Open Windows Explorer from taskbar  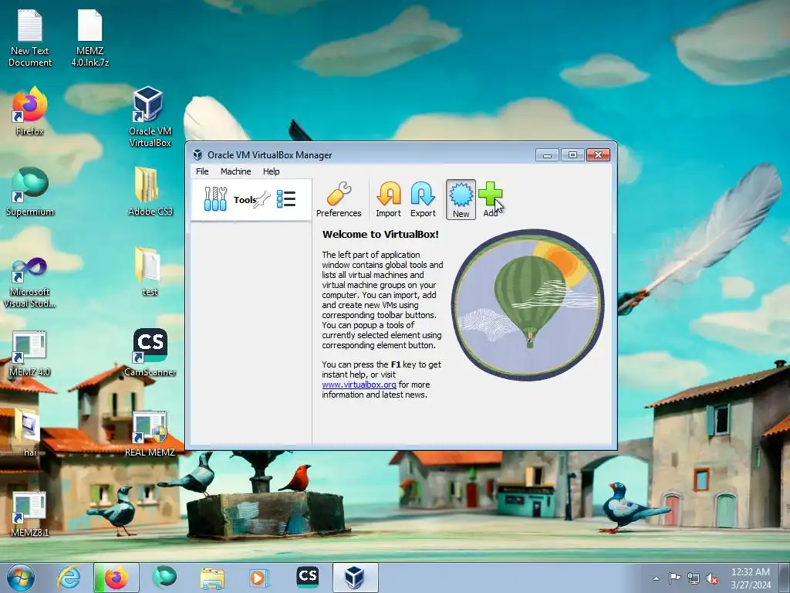(x=212, y=578)
